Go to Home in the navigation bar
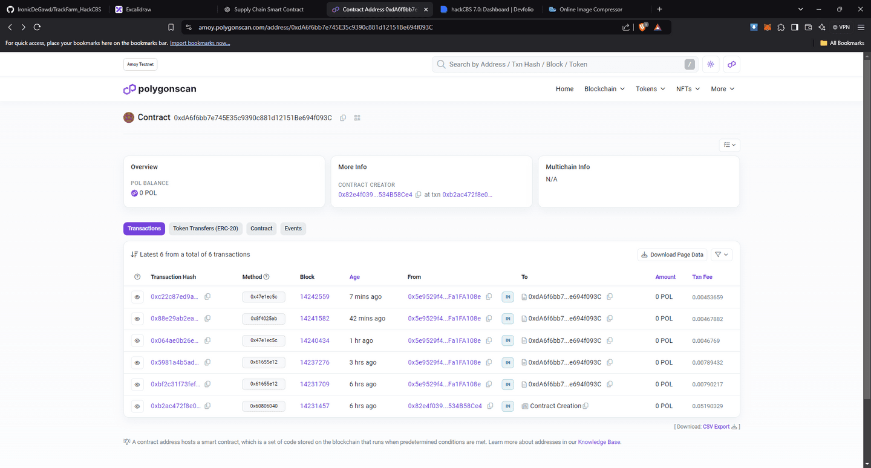Image resolution: width=871 pixels, height=468 pixels. pos(564,89)
